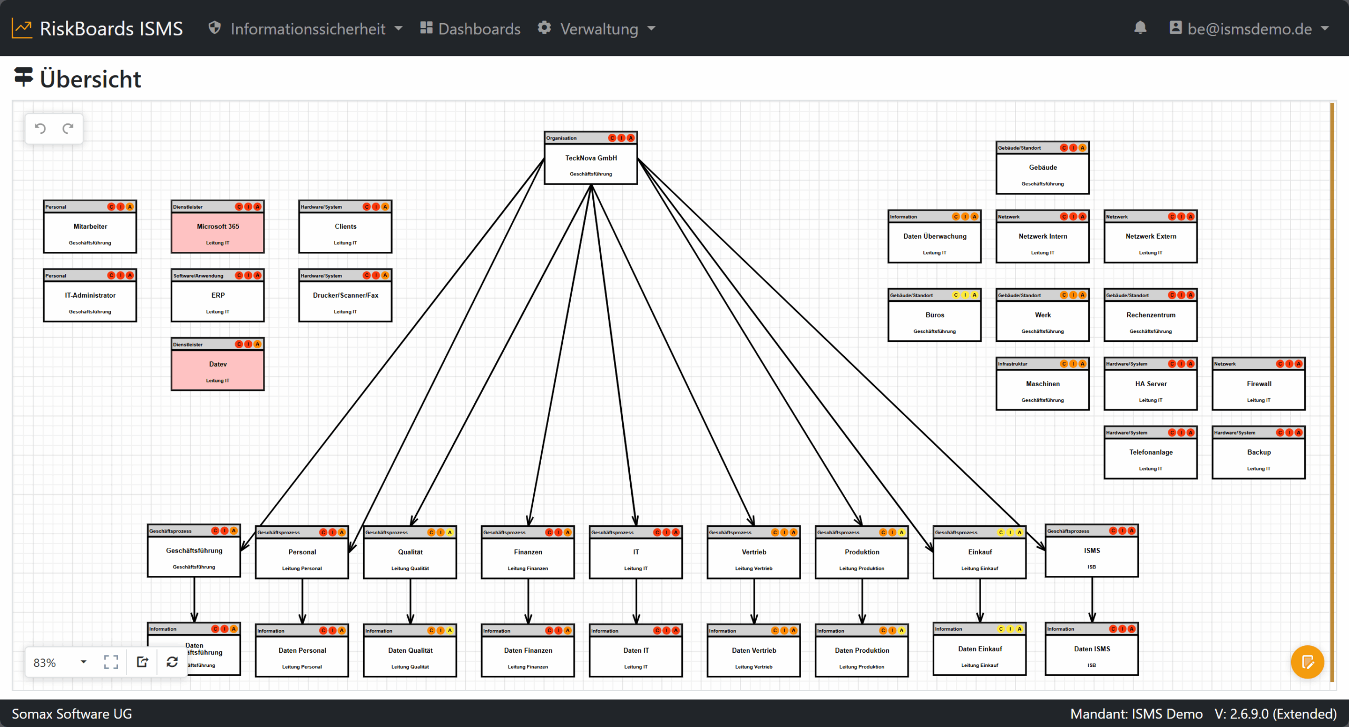Click the C indicator on Firewall node
This screenshot has height=727, width=1349.
click(x=1280, y=363)
